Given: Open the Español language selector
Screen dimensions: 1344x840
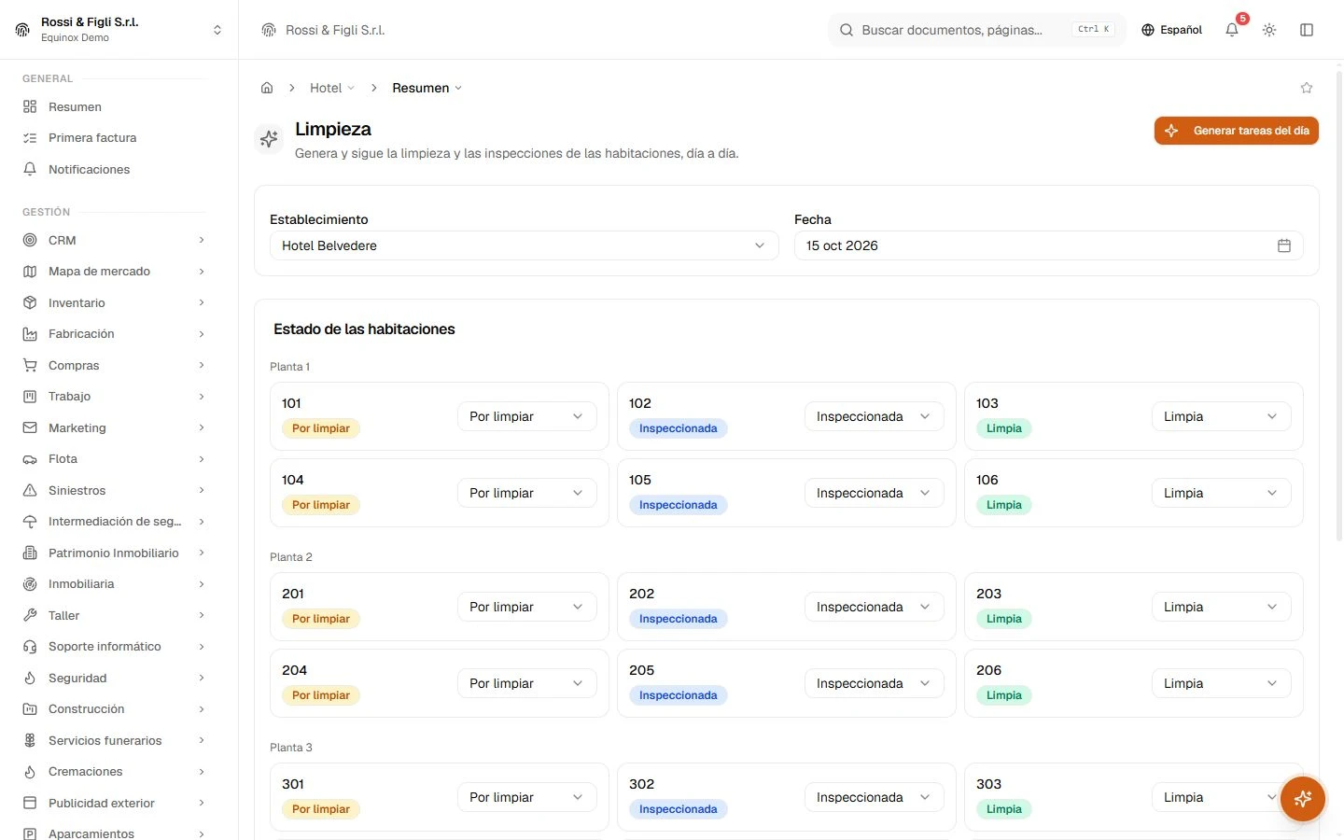Looking at the screenshot, I should click(1171, 30).
